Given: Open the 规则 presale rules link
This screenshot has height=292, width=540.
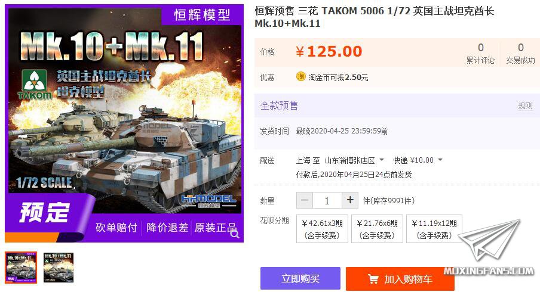Looking at the screenshot, I should tap(525, 105).
